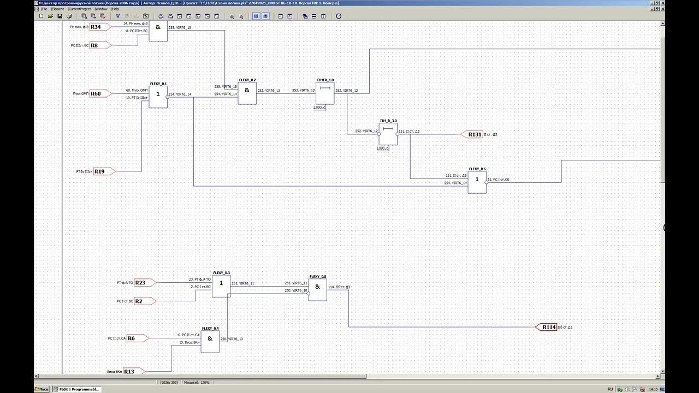Select the FLEXY_0.2 AND block
This screenshot has height=393, width=699.
point(247,93)
